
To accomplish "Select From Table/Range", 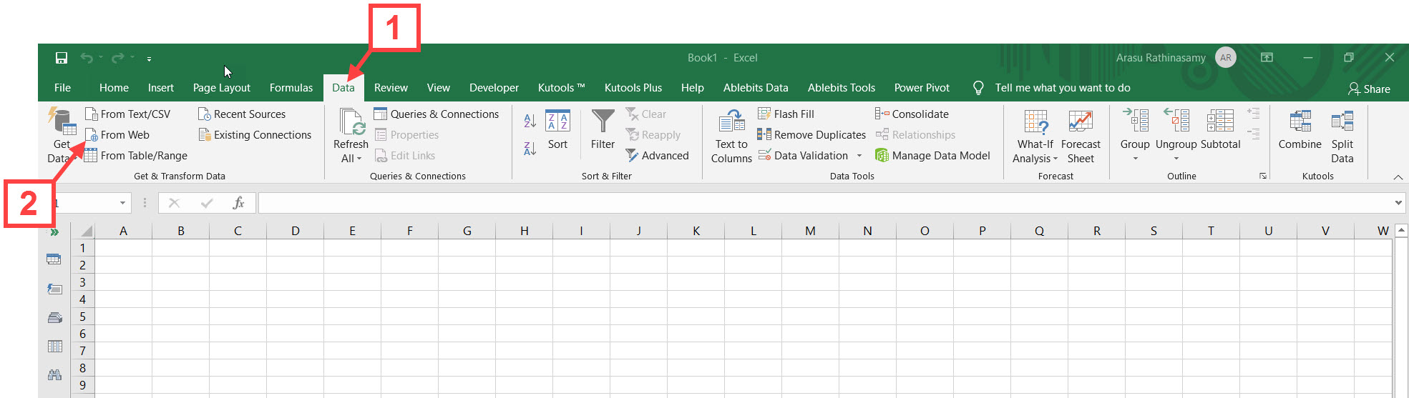I will tap(136, 156).
